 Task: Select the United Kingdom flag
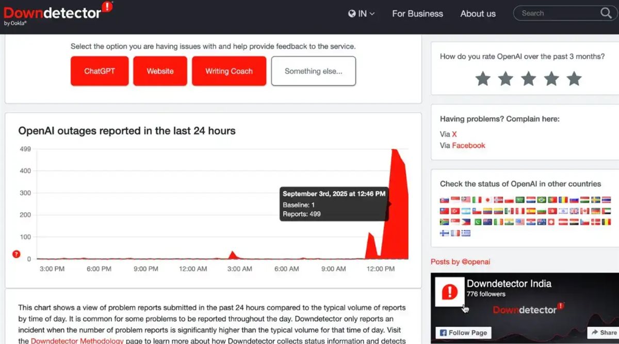(574, 211)
